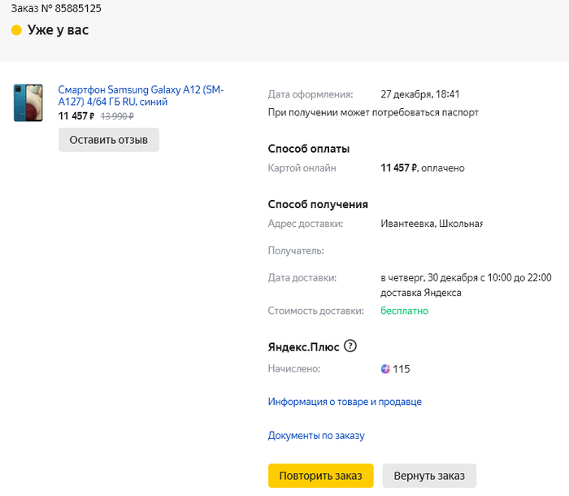Image resolution: width=569 pixels, height=496 pixels.
Task: Click the Ивантеевка, Школьная delivery address
Action: [x=432, y=224]
